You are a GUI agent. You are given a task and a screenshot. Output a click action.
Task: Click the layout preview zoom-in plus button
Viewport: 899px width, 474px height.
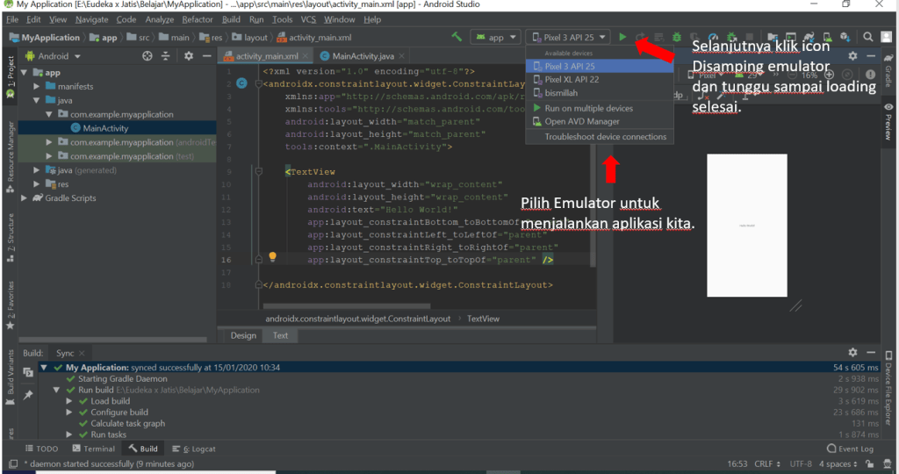click(x=827, y=75)
